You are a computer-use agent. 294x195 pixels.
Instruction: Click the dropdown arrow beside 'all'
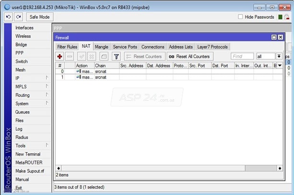(279, 56)
